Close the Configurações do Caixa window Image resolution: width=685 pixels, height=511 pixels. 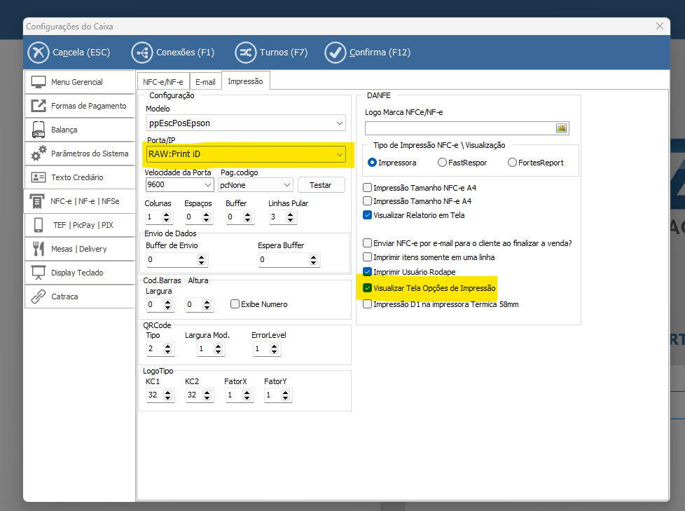pos(660,26)
